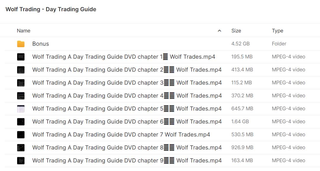Click the 645.7 MB size value

242,108
